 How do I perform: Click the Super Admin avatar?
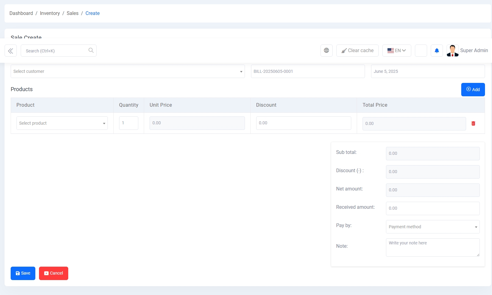(x=452, y=51)
